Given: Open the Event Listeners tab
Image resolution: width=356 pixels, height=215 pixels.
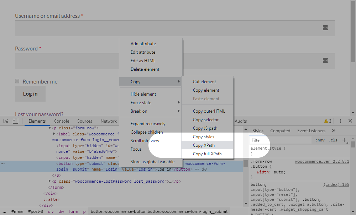Looking at the screenshot, I should (311, 131).
